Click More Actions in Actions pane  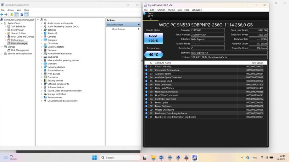(x=118, y=29)
